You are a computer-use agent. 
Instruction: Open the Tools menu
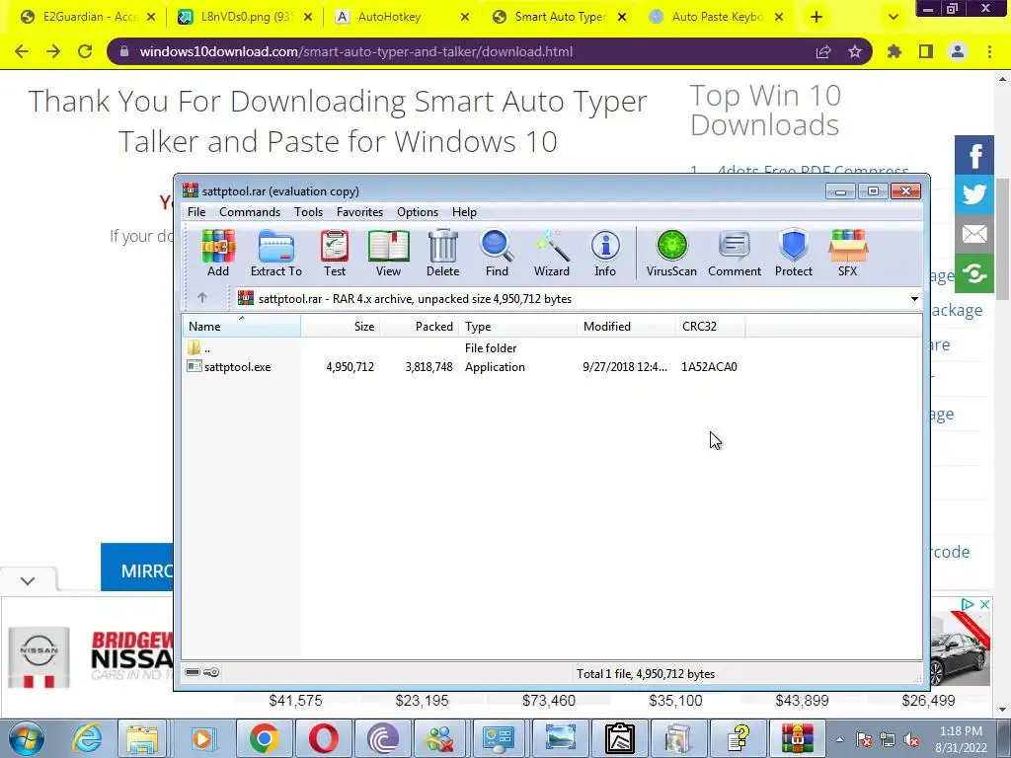click(x=308, y=212)
